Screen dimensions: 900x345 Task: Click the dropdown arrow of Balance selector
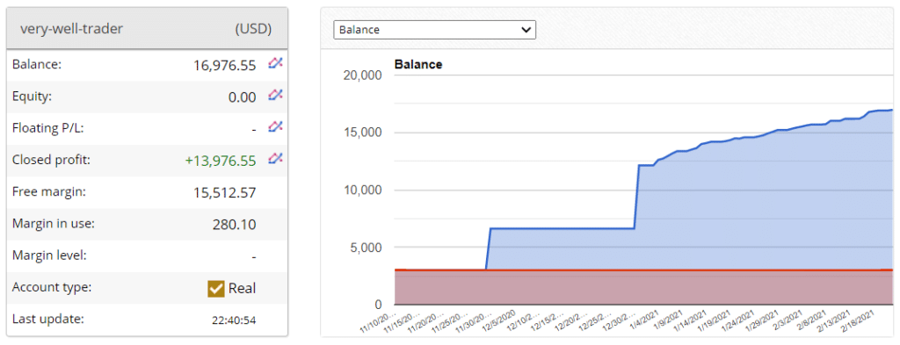click(526, 31)
